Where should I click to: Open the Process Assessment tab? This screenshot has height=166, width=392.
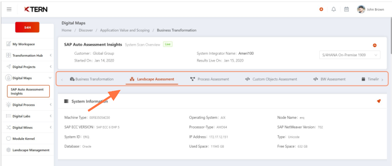click(210, 79)
